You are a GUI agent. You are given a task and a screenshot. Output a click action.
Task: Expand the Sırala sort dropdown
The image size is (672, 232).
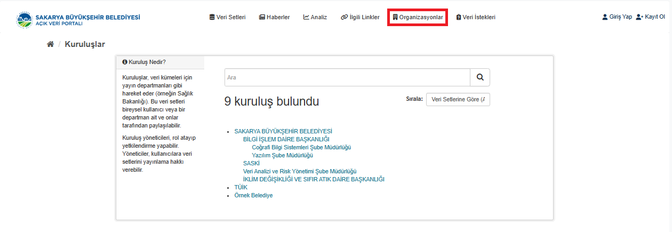point(458,100)
